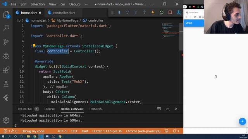Click the UTF-8 encoding status item
The height and width of the screenshot is (139, 248).
coord(62,131)
